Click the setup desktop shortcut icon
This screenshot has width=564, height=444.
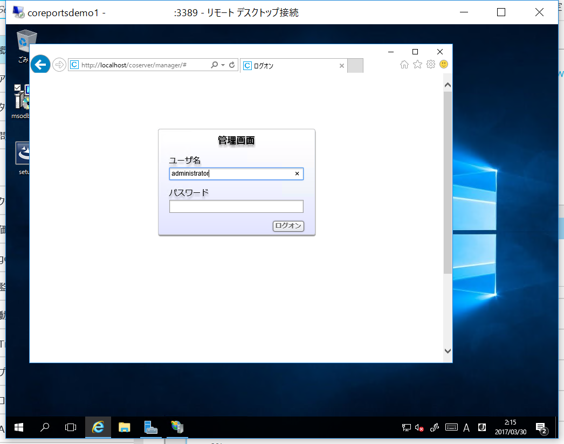[22, 158]
